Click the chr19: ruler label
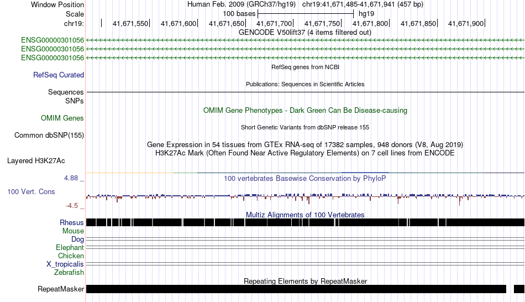The width and height of the screenshot is (525, 302). 73,23
